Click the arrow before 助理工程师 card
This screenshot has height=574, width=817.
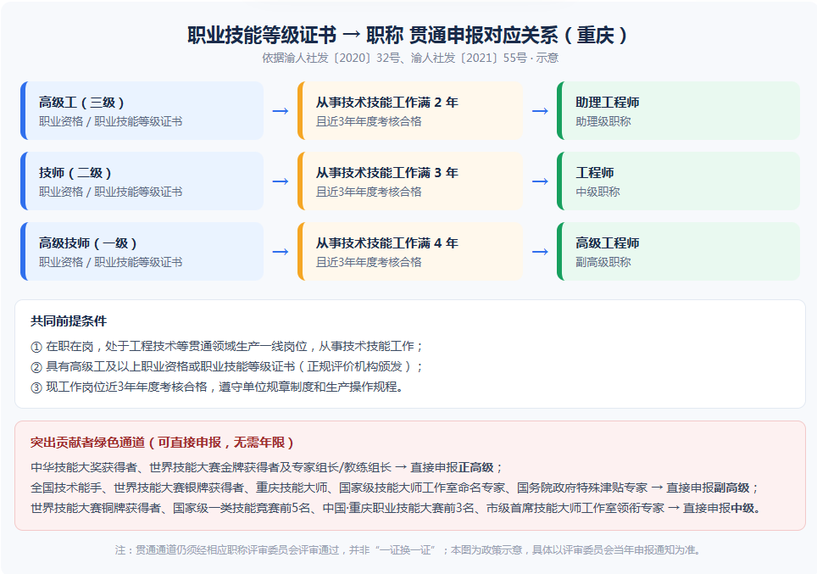(x=540, y=111)
